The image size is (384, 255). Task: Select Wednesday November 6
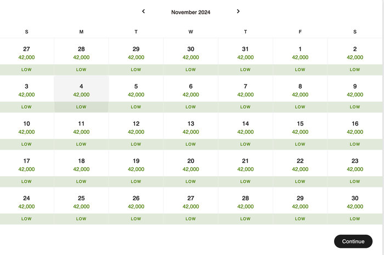pyautogui.click(x=191, y=94)
